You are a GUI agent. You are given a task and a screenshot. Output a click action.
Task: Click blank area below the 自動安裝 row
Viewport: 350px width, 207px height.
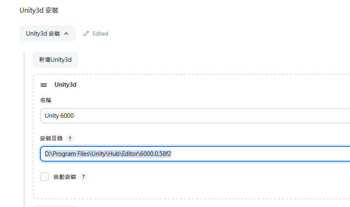156,190
